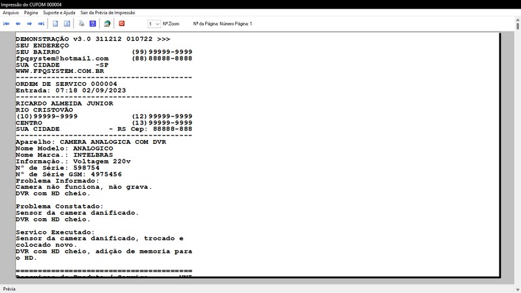
Task: Click 'Problema Informado:' heading
Action: [57, 181]
